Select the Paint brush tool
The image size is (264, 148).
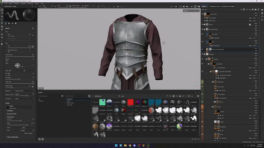tap(2, 10)
